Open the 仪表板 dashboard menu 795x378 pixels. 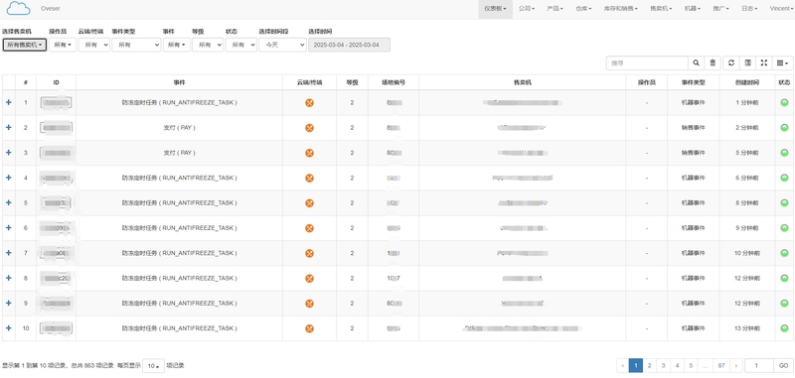click(495, 9)
